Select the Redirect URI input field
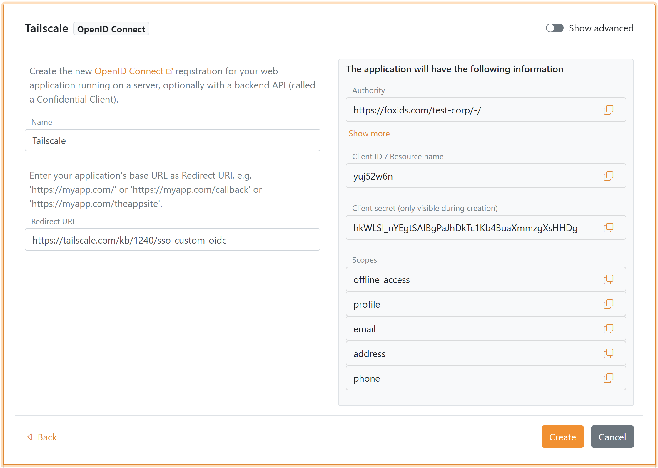 172,240
